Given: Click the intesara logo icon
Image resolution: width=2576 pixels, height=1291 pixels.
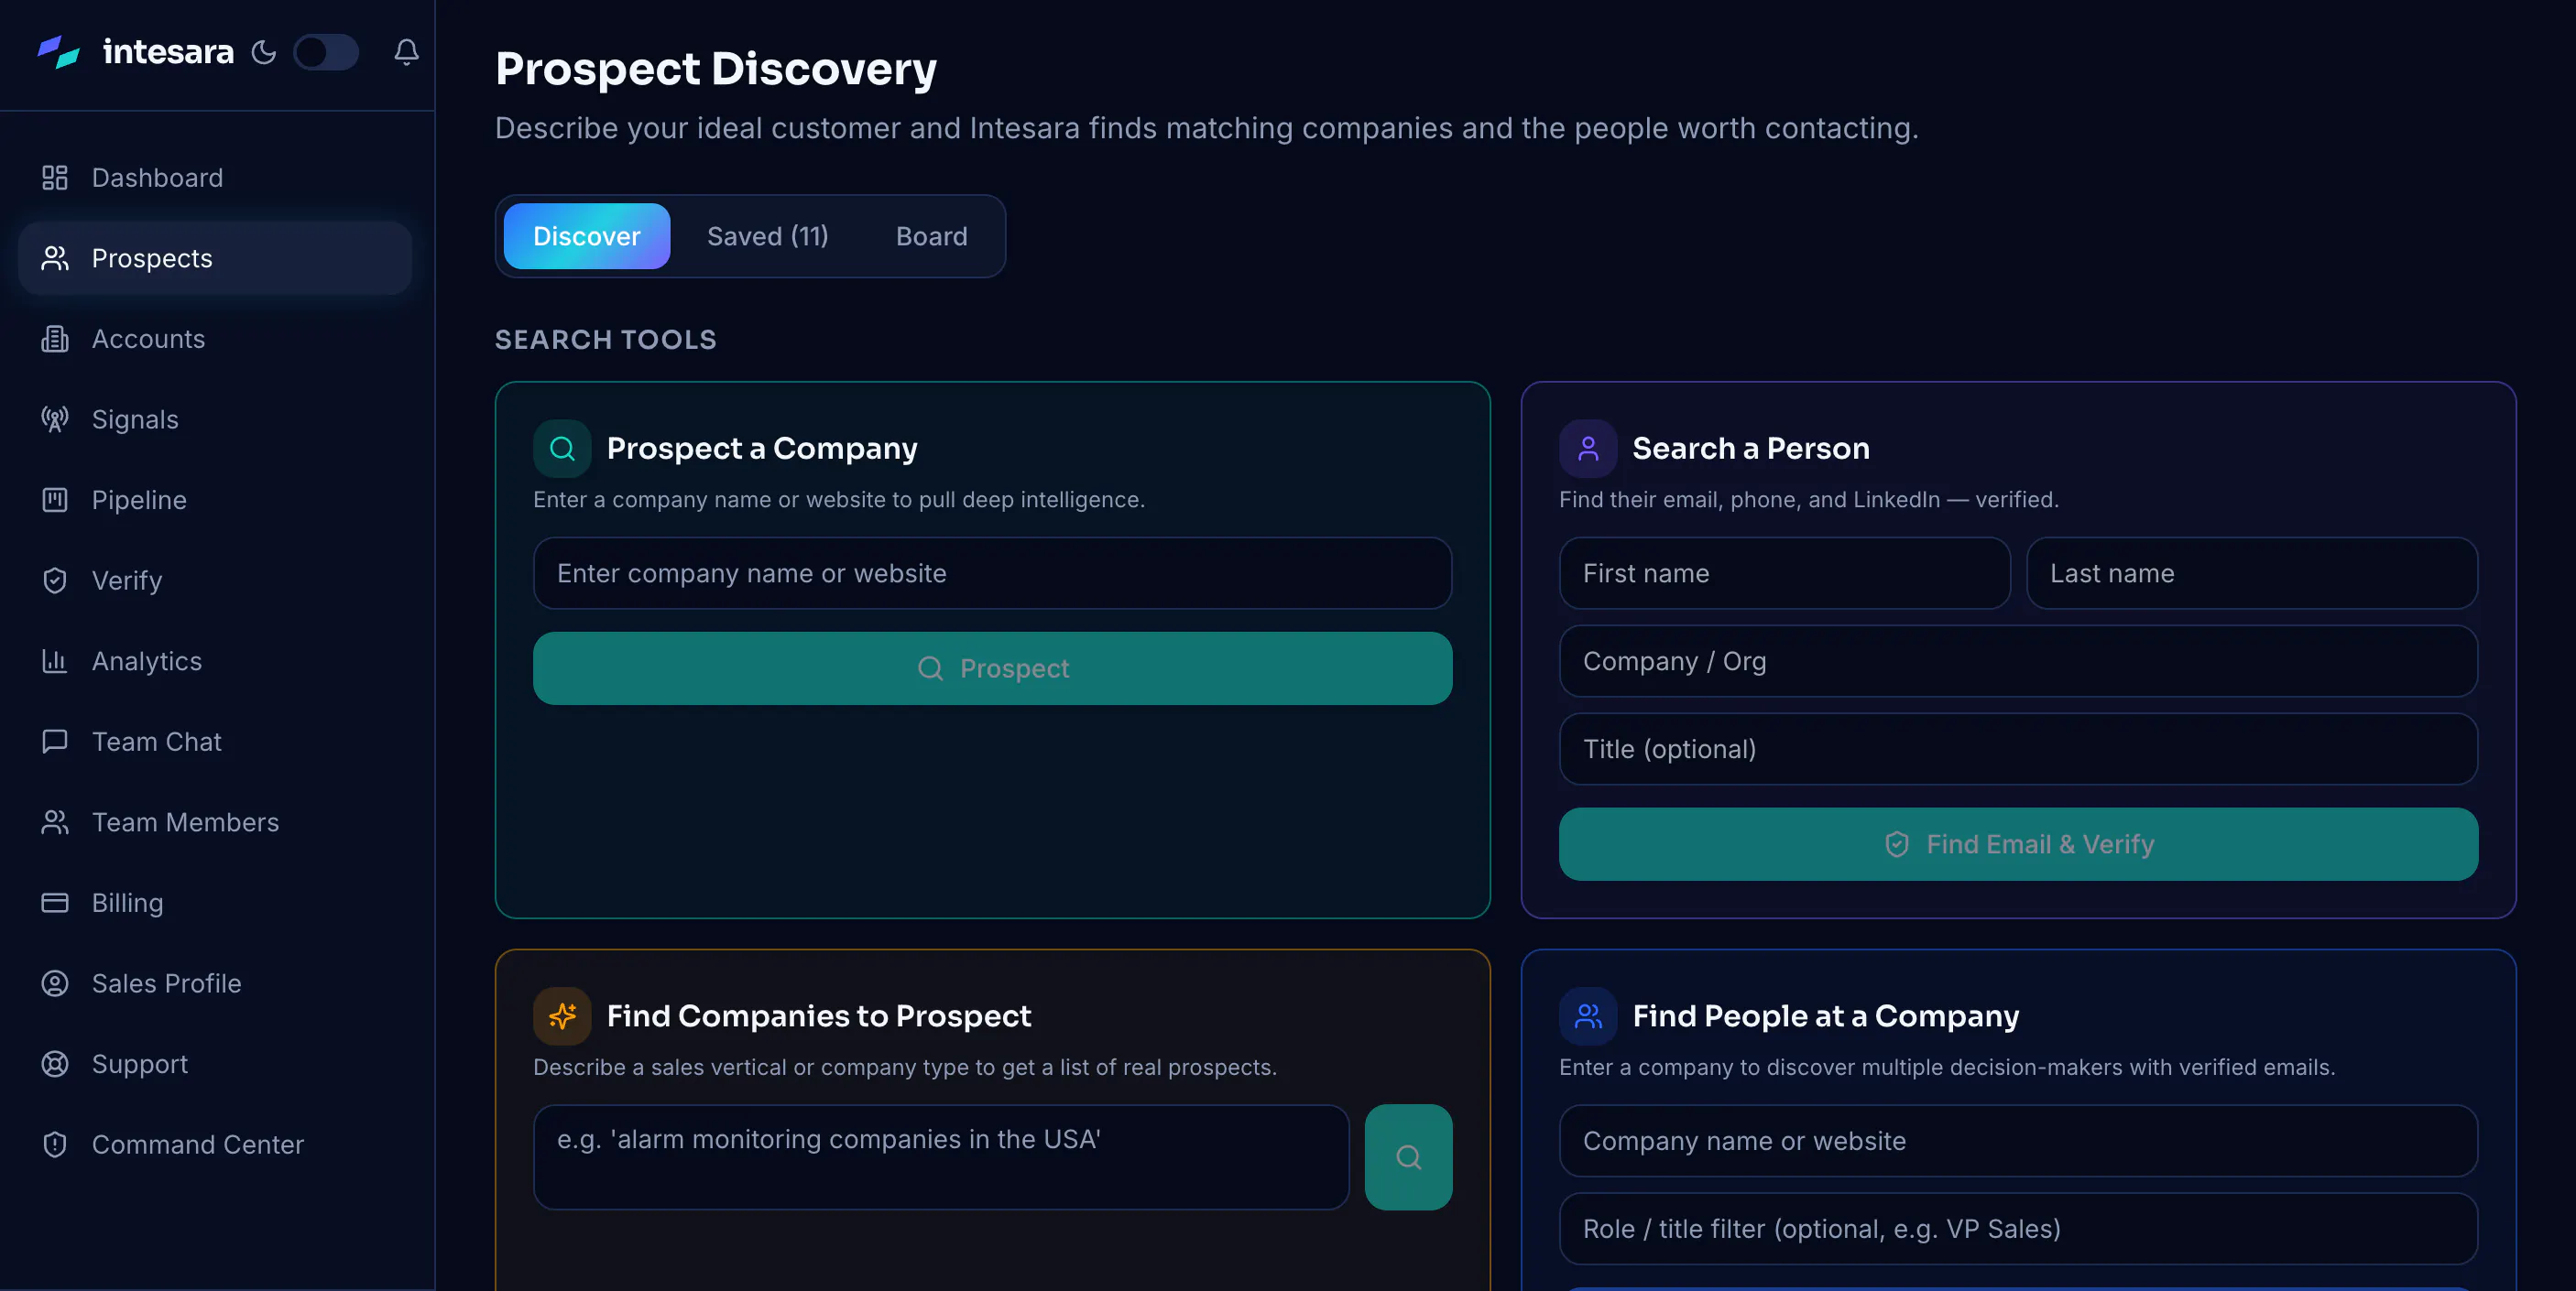Looking at the screenshot, I should tap(59, 52).
